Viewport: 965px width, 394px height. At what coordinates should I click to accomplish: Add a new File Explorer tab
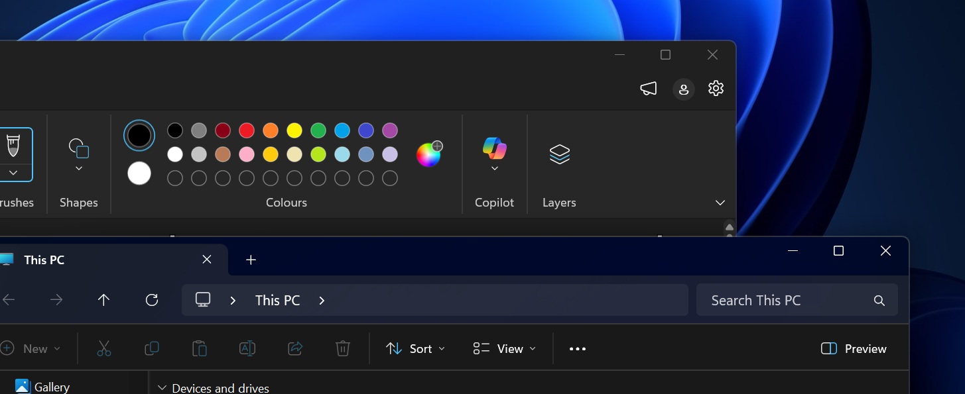click(251, 260)
